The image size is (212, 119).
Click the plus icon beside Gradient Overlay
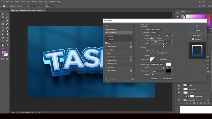[131, 60]
